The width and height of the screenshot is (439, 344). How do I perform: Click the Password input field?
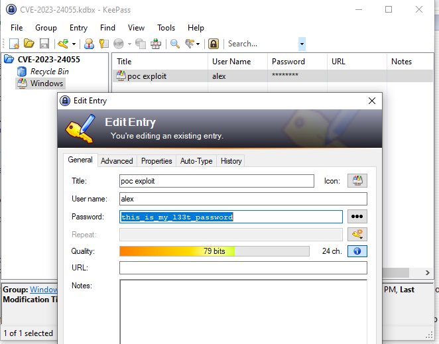(x=231, y=217)
